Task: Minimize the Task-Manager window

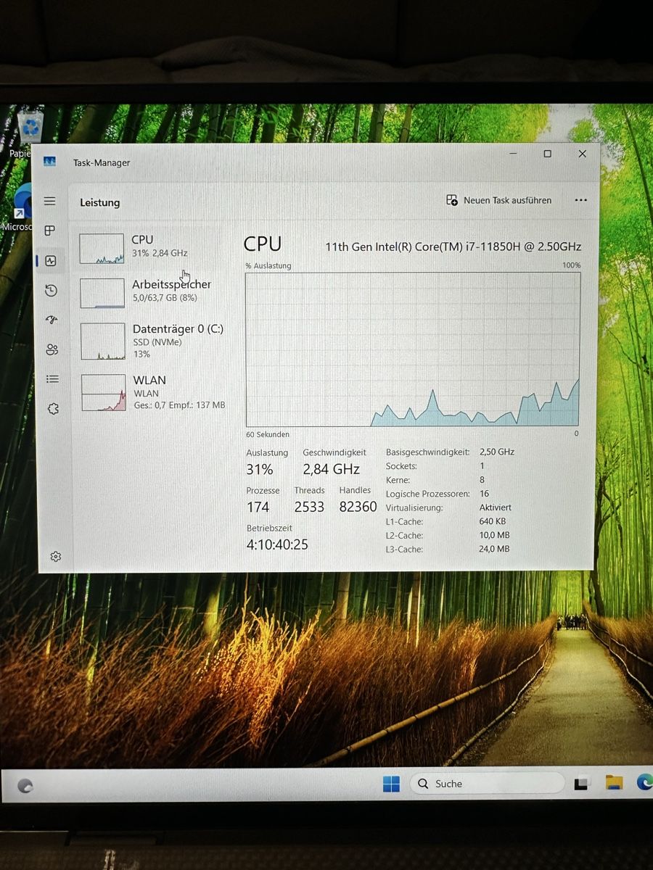Action: (x=512, y=154)
